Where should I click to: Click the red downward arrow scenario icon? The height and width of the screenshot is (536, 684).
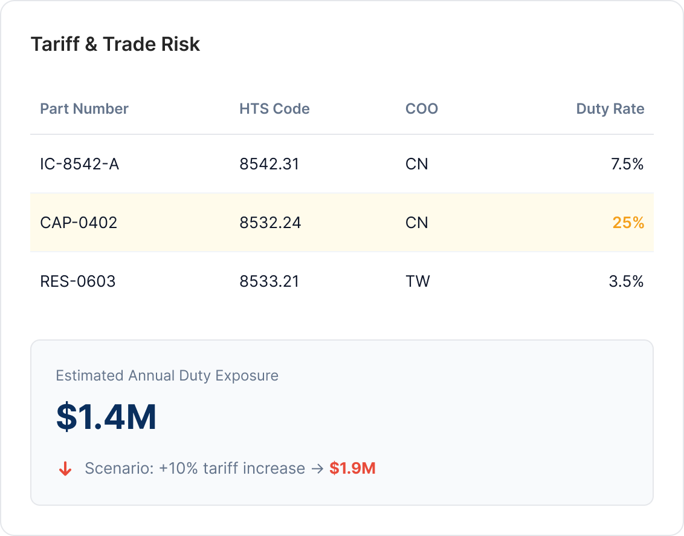coord(65,468)
